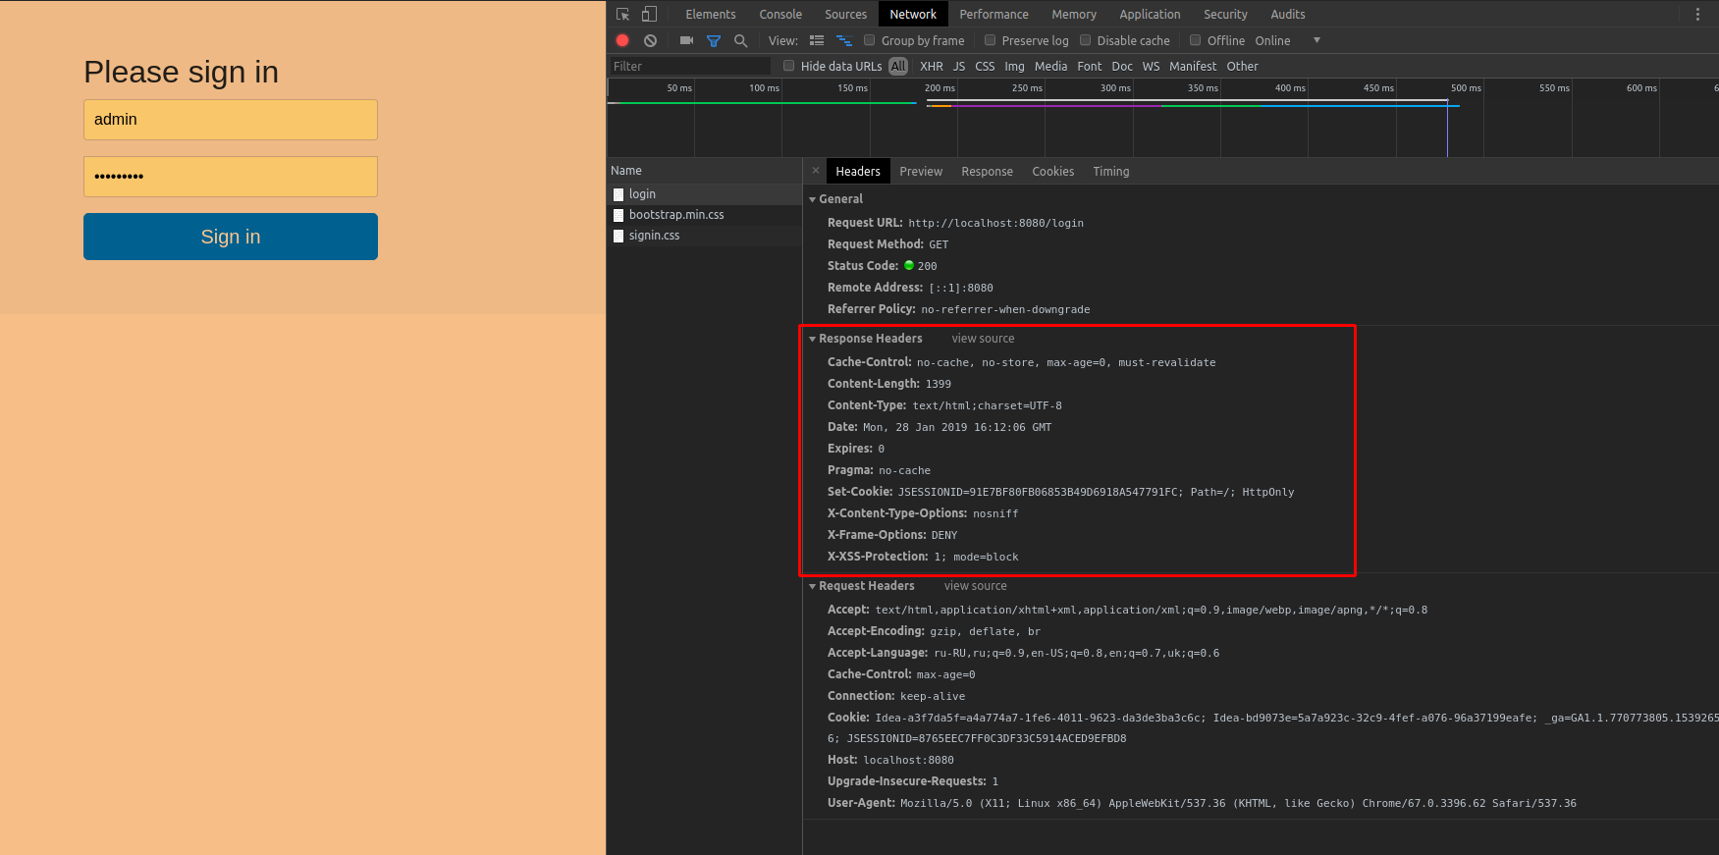The image size is (1719, 855).
Task: Click the inspect element picker icon
Action: (622, 14)
